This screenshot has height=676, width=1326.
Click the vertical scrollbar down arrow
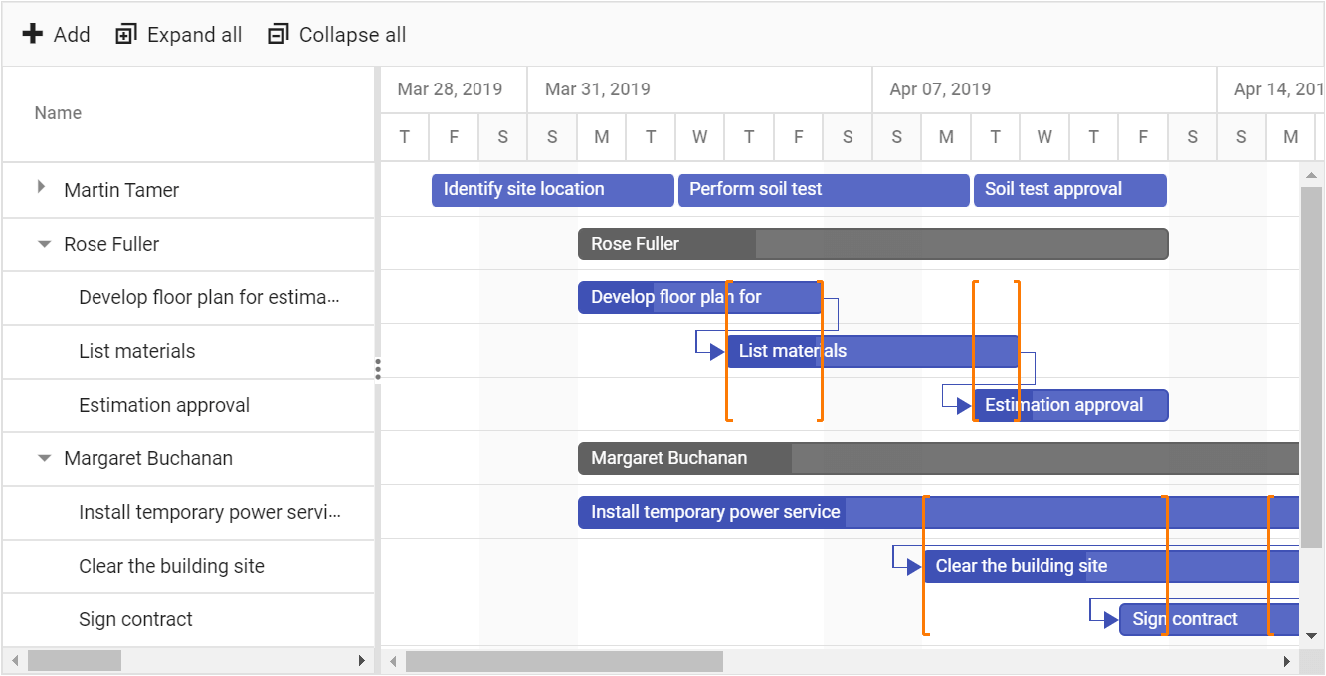click(x=1311, y=636)
